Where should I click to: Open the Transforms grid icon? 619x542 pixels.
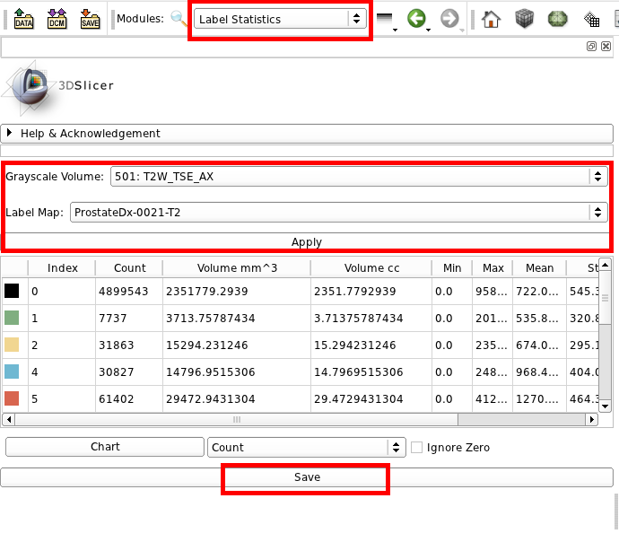(x=591, y=20)
